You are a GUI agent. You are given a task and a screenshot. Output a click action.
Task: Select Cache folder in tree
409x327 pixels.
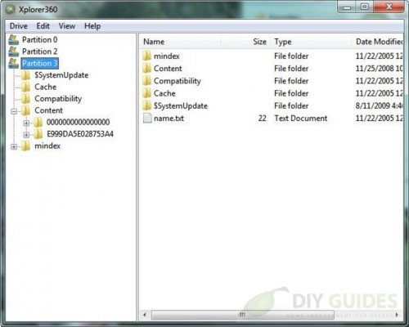pyautogui.click(x=45, y=87)
